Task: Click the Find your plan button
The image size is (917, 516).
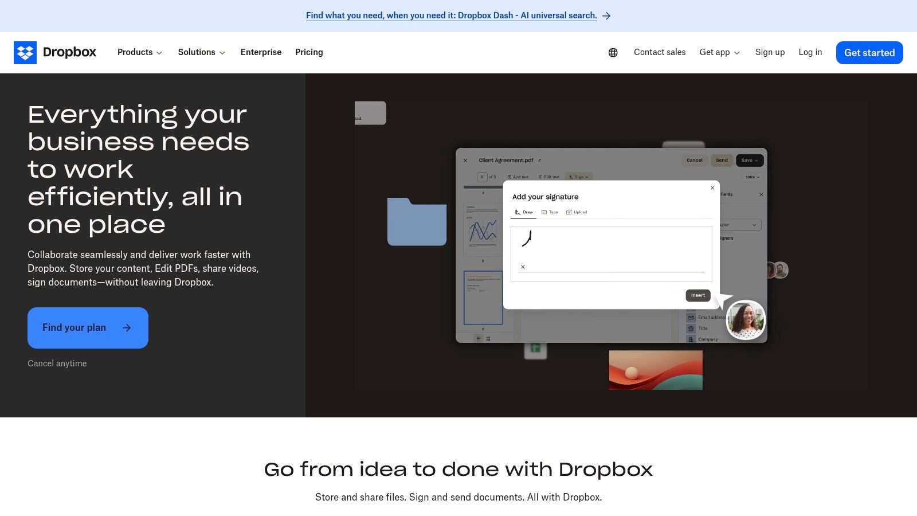Action: pyautogui.click(x=87, y=327)
